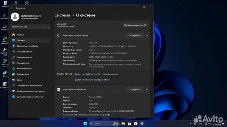
Task: Click the ENG language indicator
Action: (x=201, y=124)
